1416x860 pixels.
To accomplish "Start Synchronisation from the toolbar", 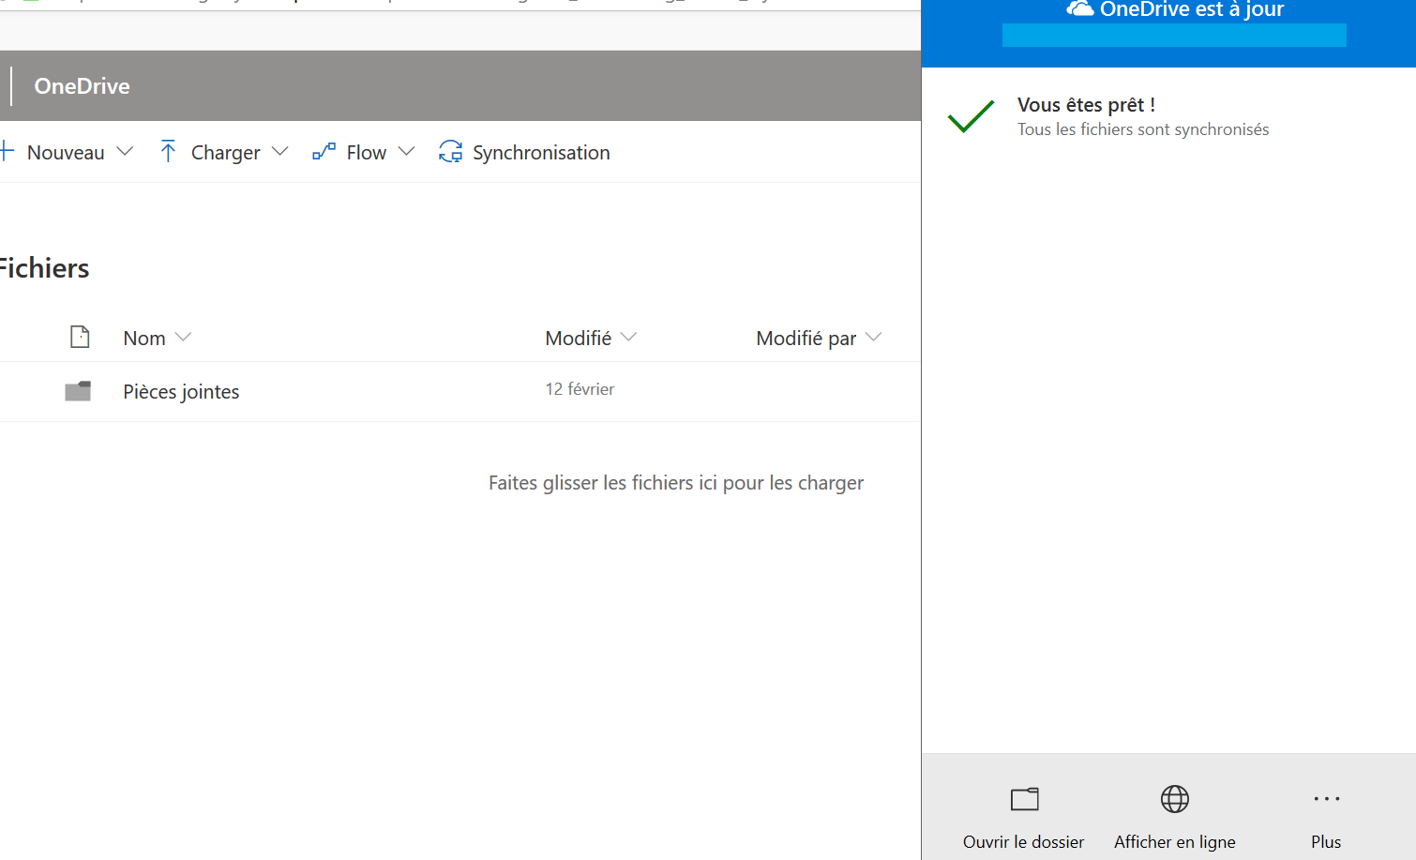I will tap(541, 153).
